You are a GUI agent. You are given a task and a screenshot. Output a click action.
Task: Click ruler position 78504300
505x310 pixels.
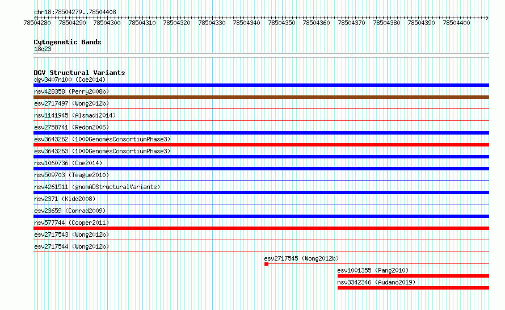point(107,23)
